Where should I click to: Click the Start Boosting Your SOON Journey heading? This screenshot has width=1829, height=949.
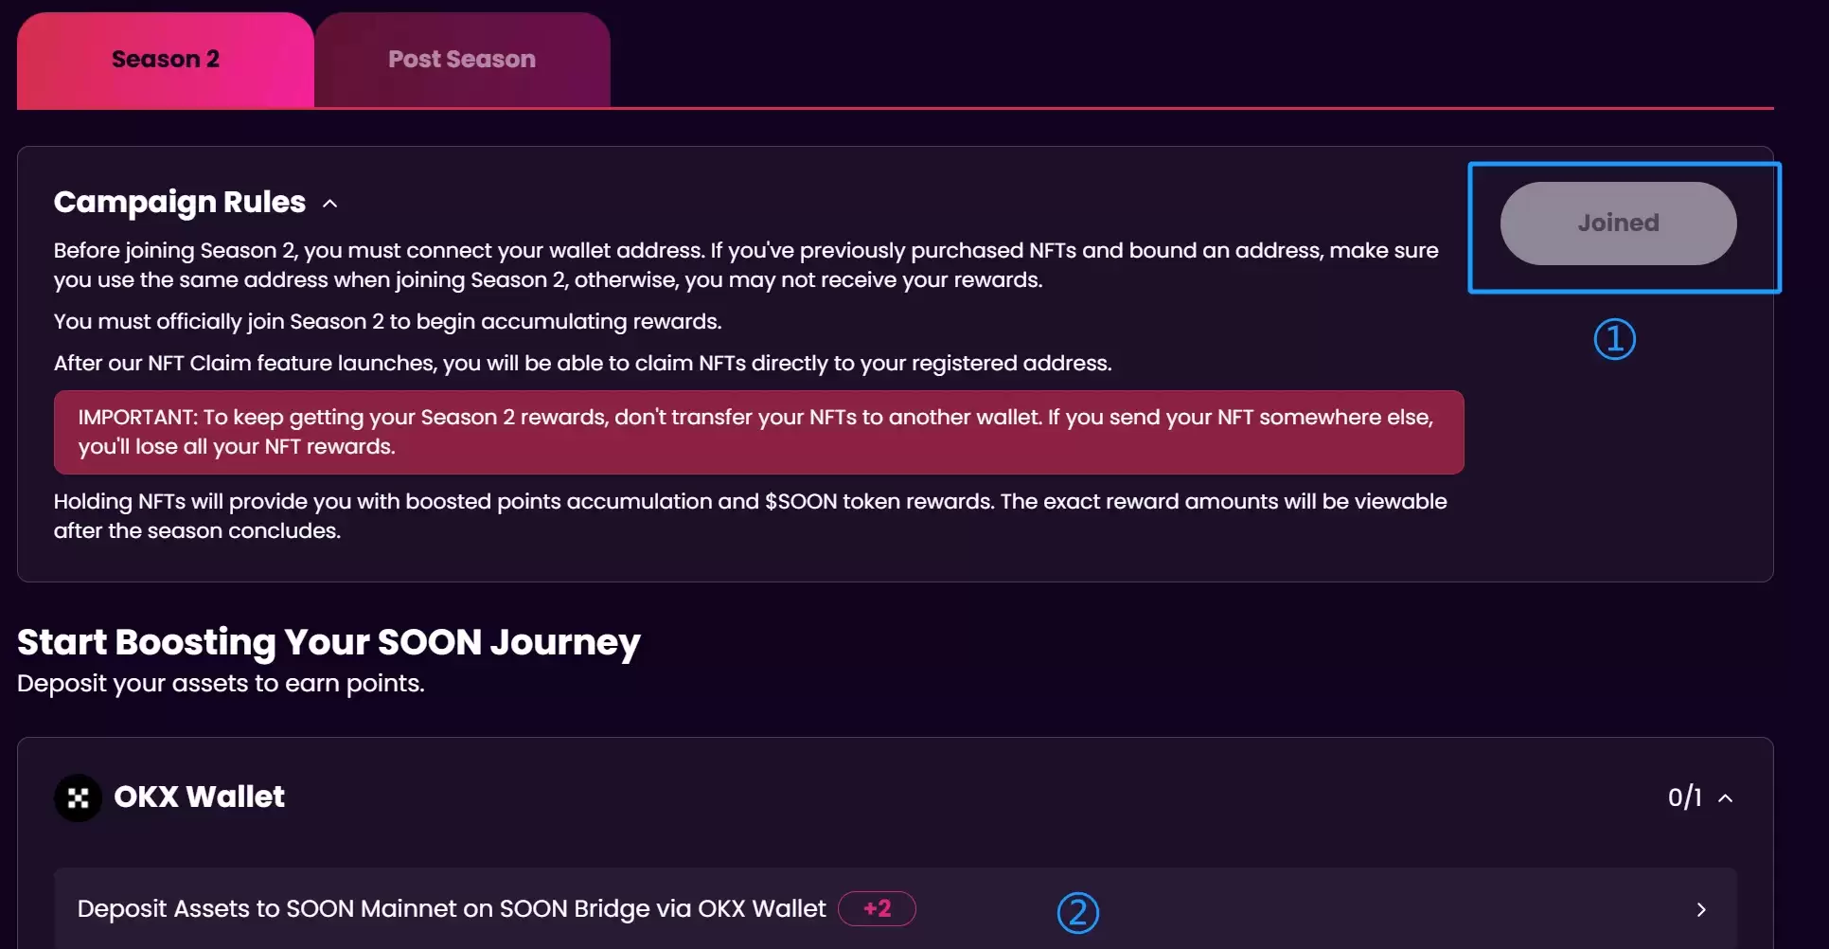click(x=329, y=642)
